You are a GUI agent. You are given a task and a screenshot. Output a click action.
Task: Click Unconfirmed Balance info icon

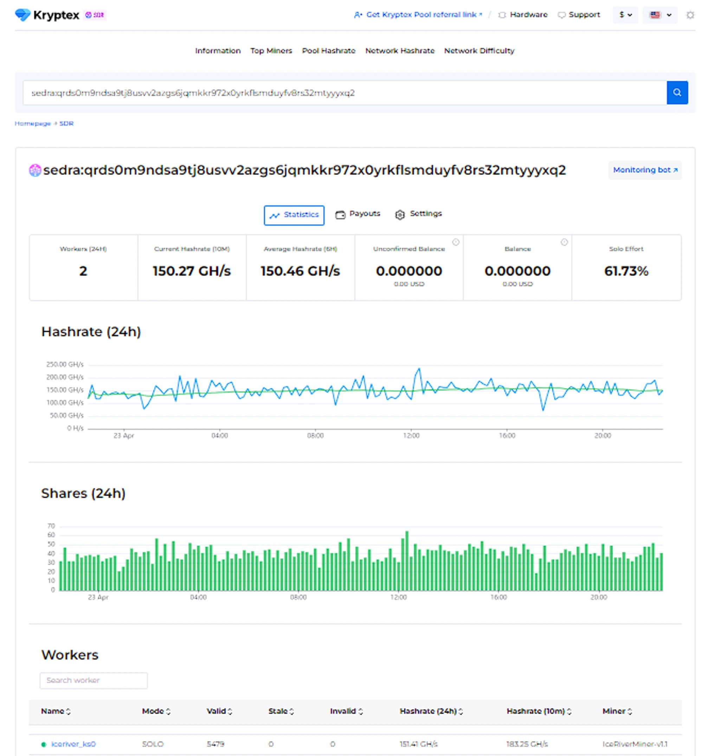(455, 242)
